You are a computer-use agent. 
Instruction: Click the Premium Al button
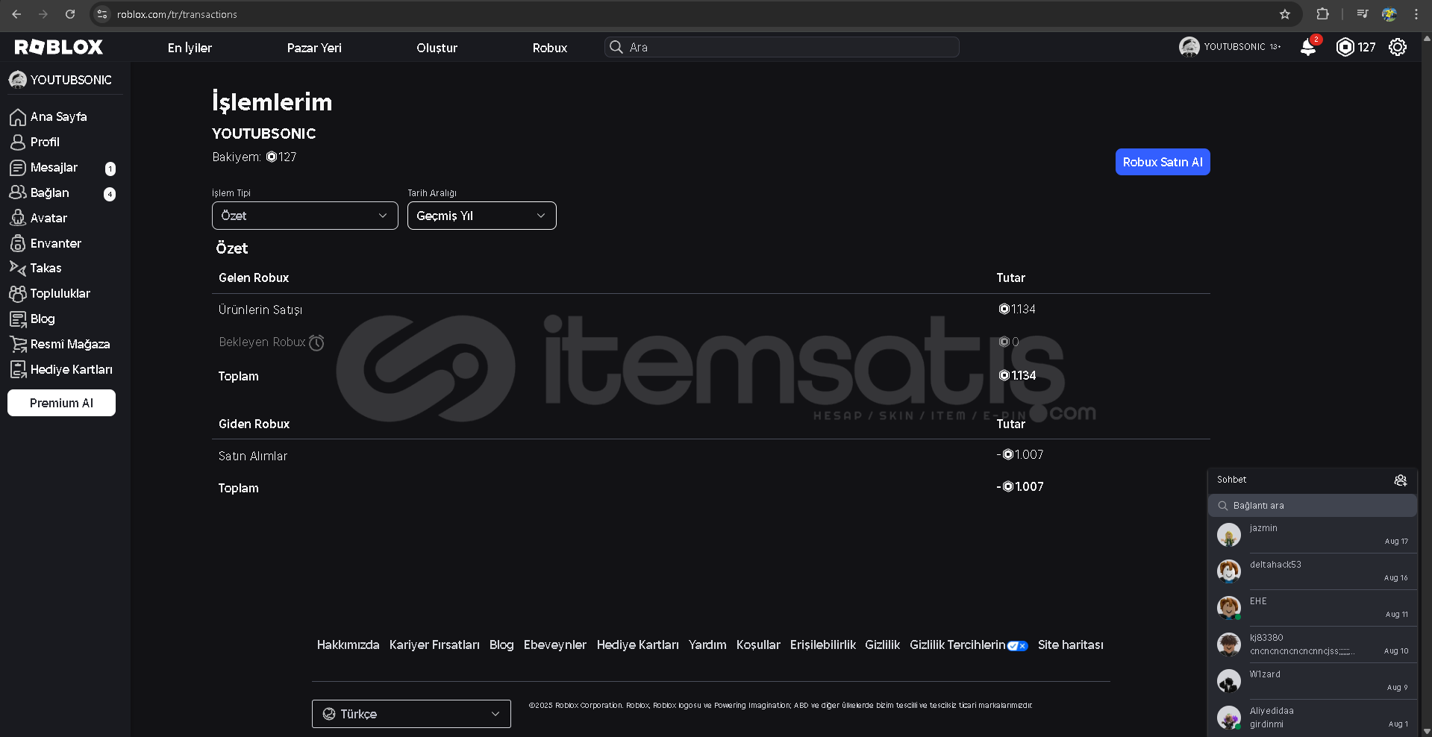(61, 403)
